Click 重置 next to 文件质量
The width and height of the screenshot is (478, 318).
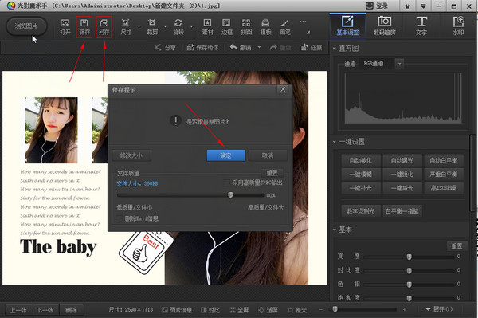(x=272, y=173)
